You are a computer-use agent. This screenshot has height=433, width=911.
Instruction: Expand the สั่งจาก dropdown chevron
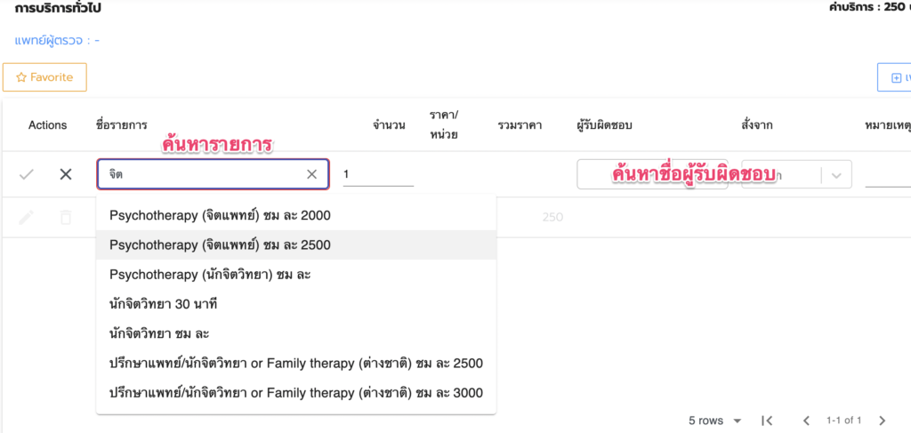coord(835,175)
